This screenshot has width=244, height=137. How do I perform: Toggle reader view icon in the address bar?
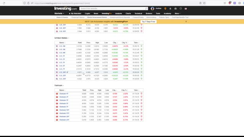coord(200,3)
